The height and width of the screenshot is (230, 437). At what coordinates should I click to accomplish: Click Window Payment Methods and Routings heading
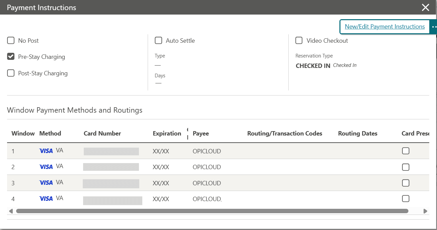click(x=75, y=110)
